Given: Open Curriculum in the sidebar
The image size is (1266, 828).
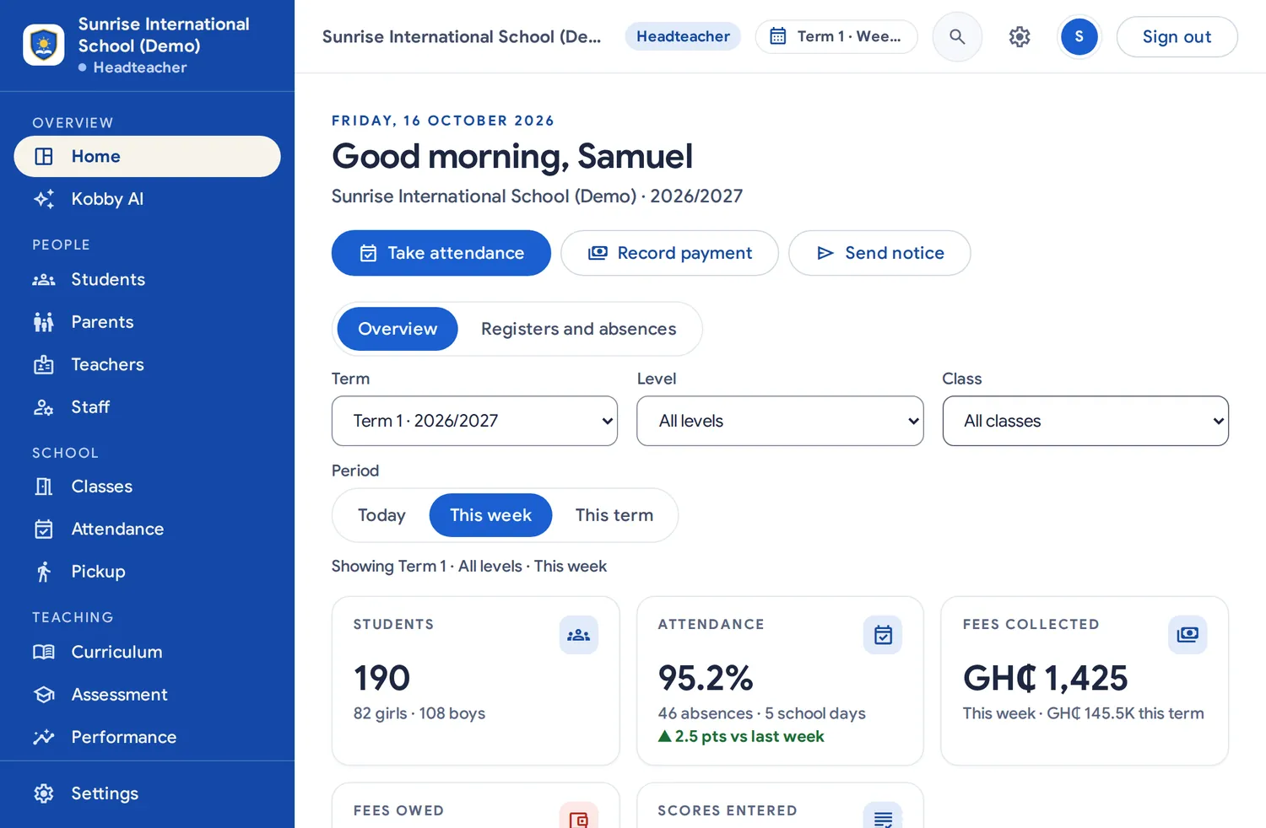Looking at the screenshot, I should [148, 653].
